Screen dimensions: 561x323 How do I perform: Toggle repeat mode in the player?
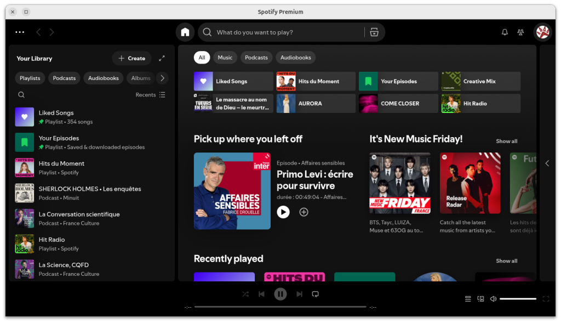[x=316, y=294]
